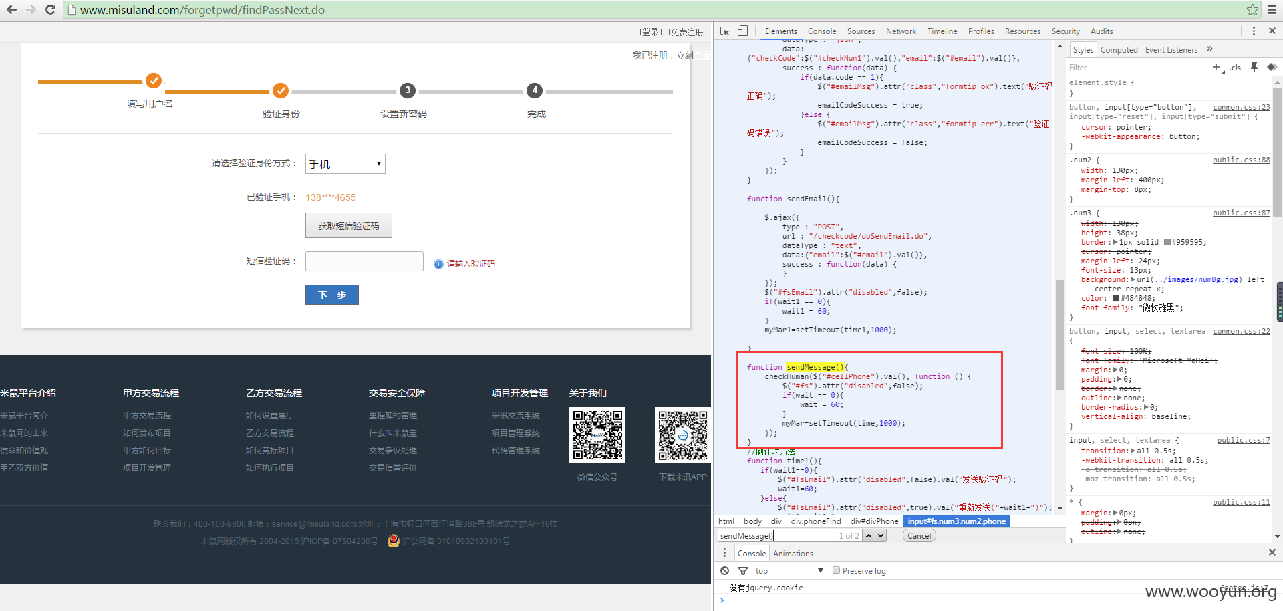Expand the margin shorthand under common.css:22
The height and width of the screenshot is (611, 1283).
(x=1115, y=370)
